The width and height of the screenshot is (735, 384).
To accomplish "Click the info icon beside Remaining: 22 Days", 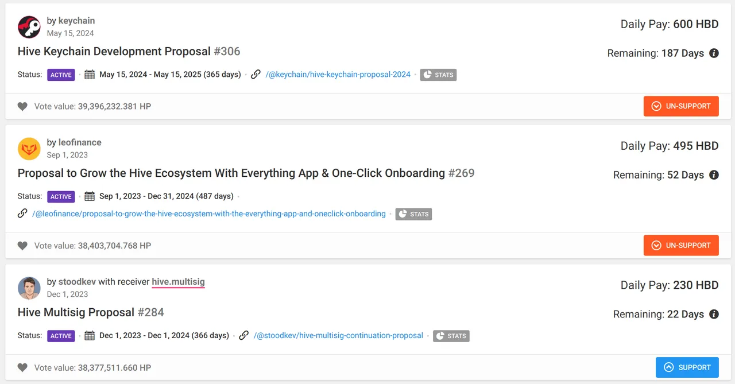I will coord(714,315).
